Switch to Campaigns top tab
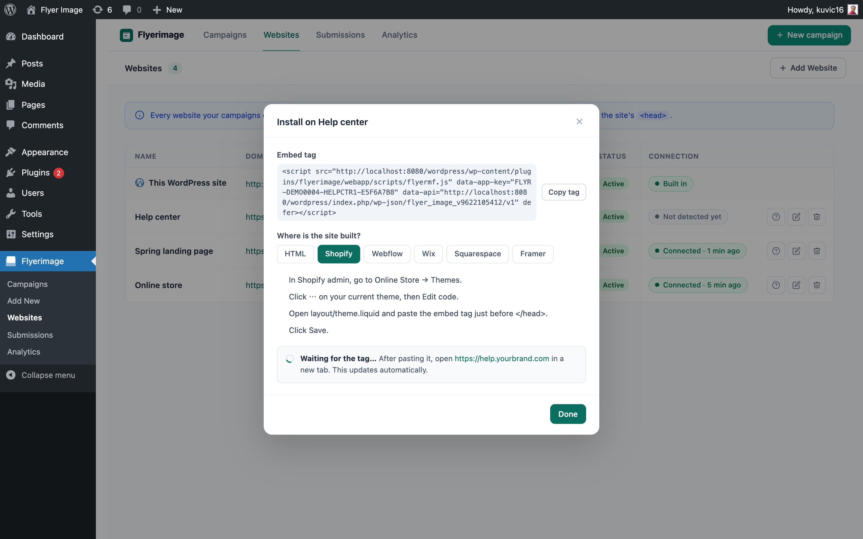Image resolution: width=863 pixels, height=539 pixels. click(x=225, y=35)
